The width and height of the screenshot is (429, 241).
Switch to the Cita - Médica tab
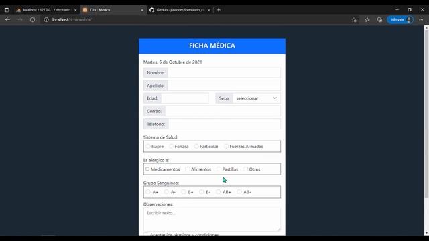click(x=113, y=10)
